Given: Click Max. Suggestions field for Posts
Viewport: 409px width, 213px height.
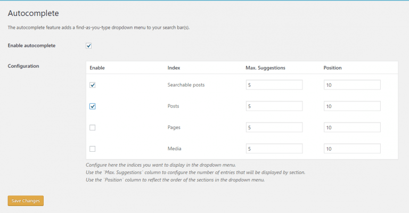Looking at the screenshot, I should tap(274, 106).
